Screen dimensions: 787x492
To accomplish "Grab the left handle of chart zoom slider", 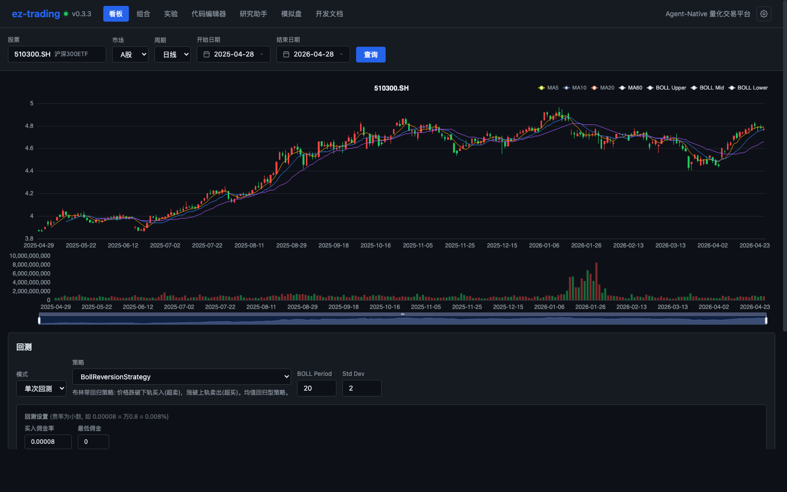I will tap(39, 320).
